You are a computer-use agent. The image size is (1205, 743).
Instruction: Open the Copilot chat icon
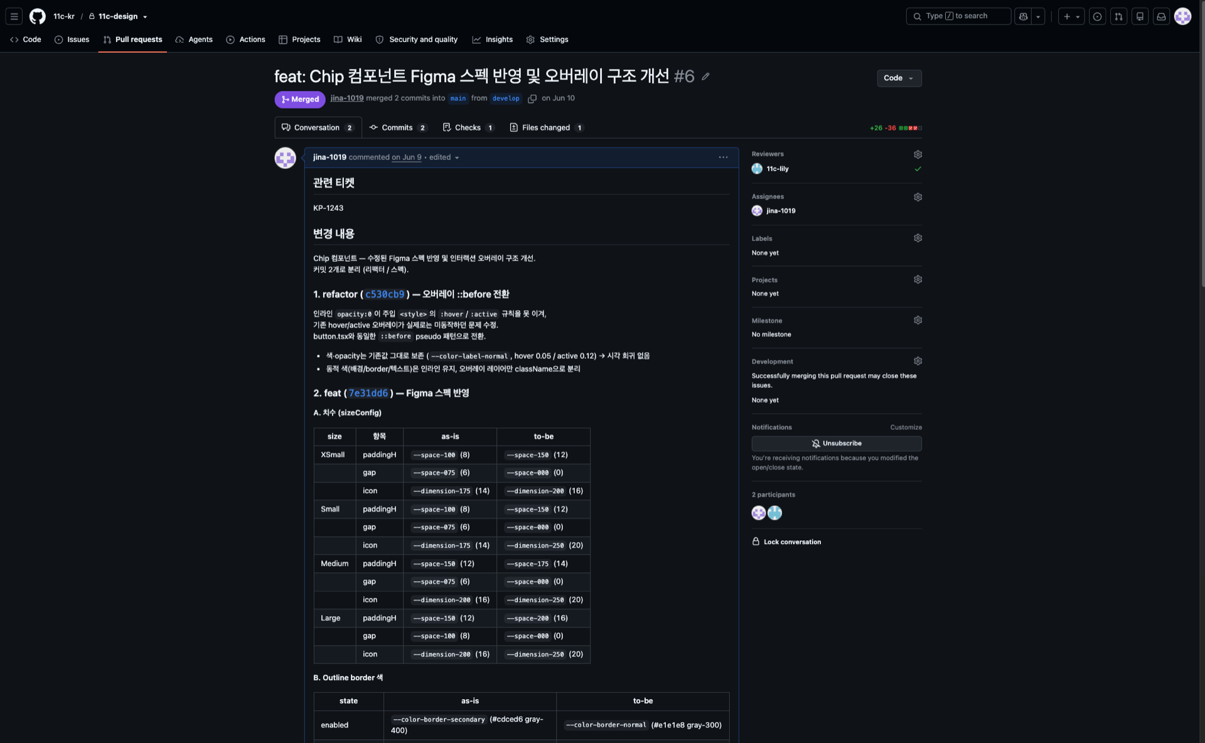(x=1024, y=16)
